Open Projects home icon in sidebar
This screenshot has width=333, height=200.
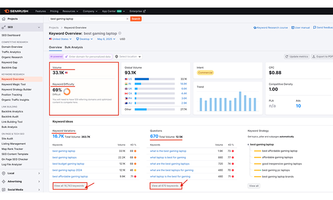coord(4,19)
